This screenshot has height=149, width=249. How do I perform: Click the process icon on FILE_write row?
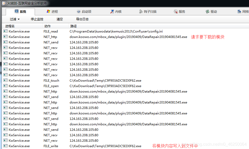[x=5, y=146]
